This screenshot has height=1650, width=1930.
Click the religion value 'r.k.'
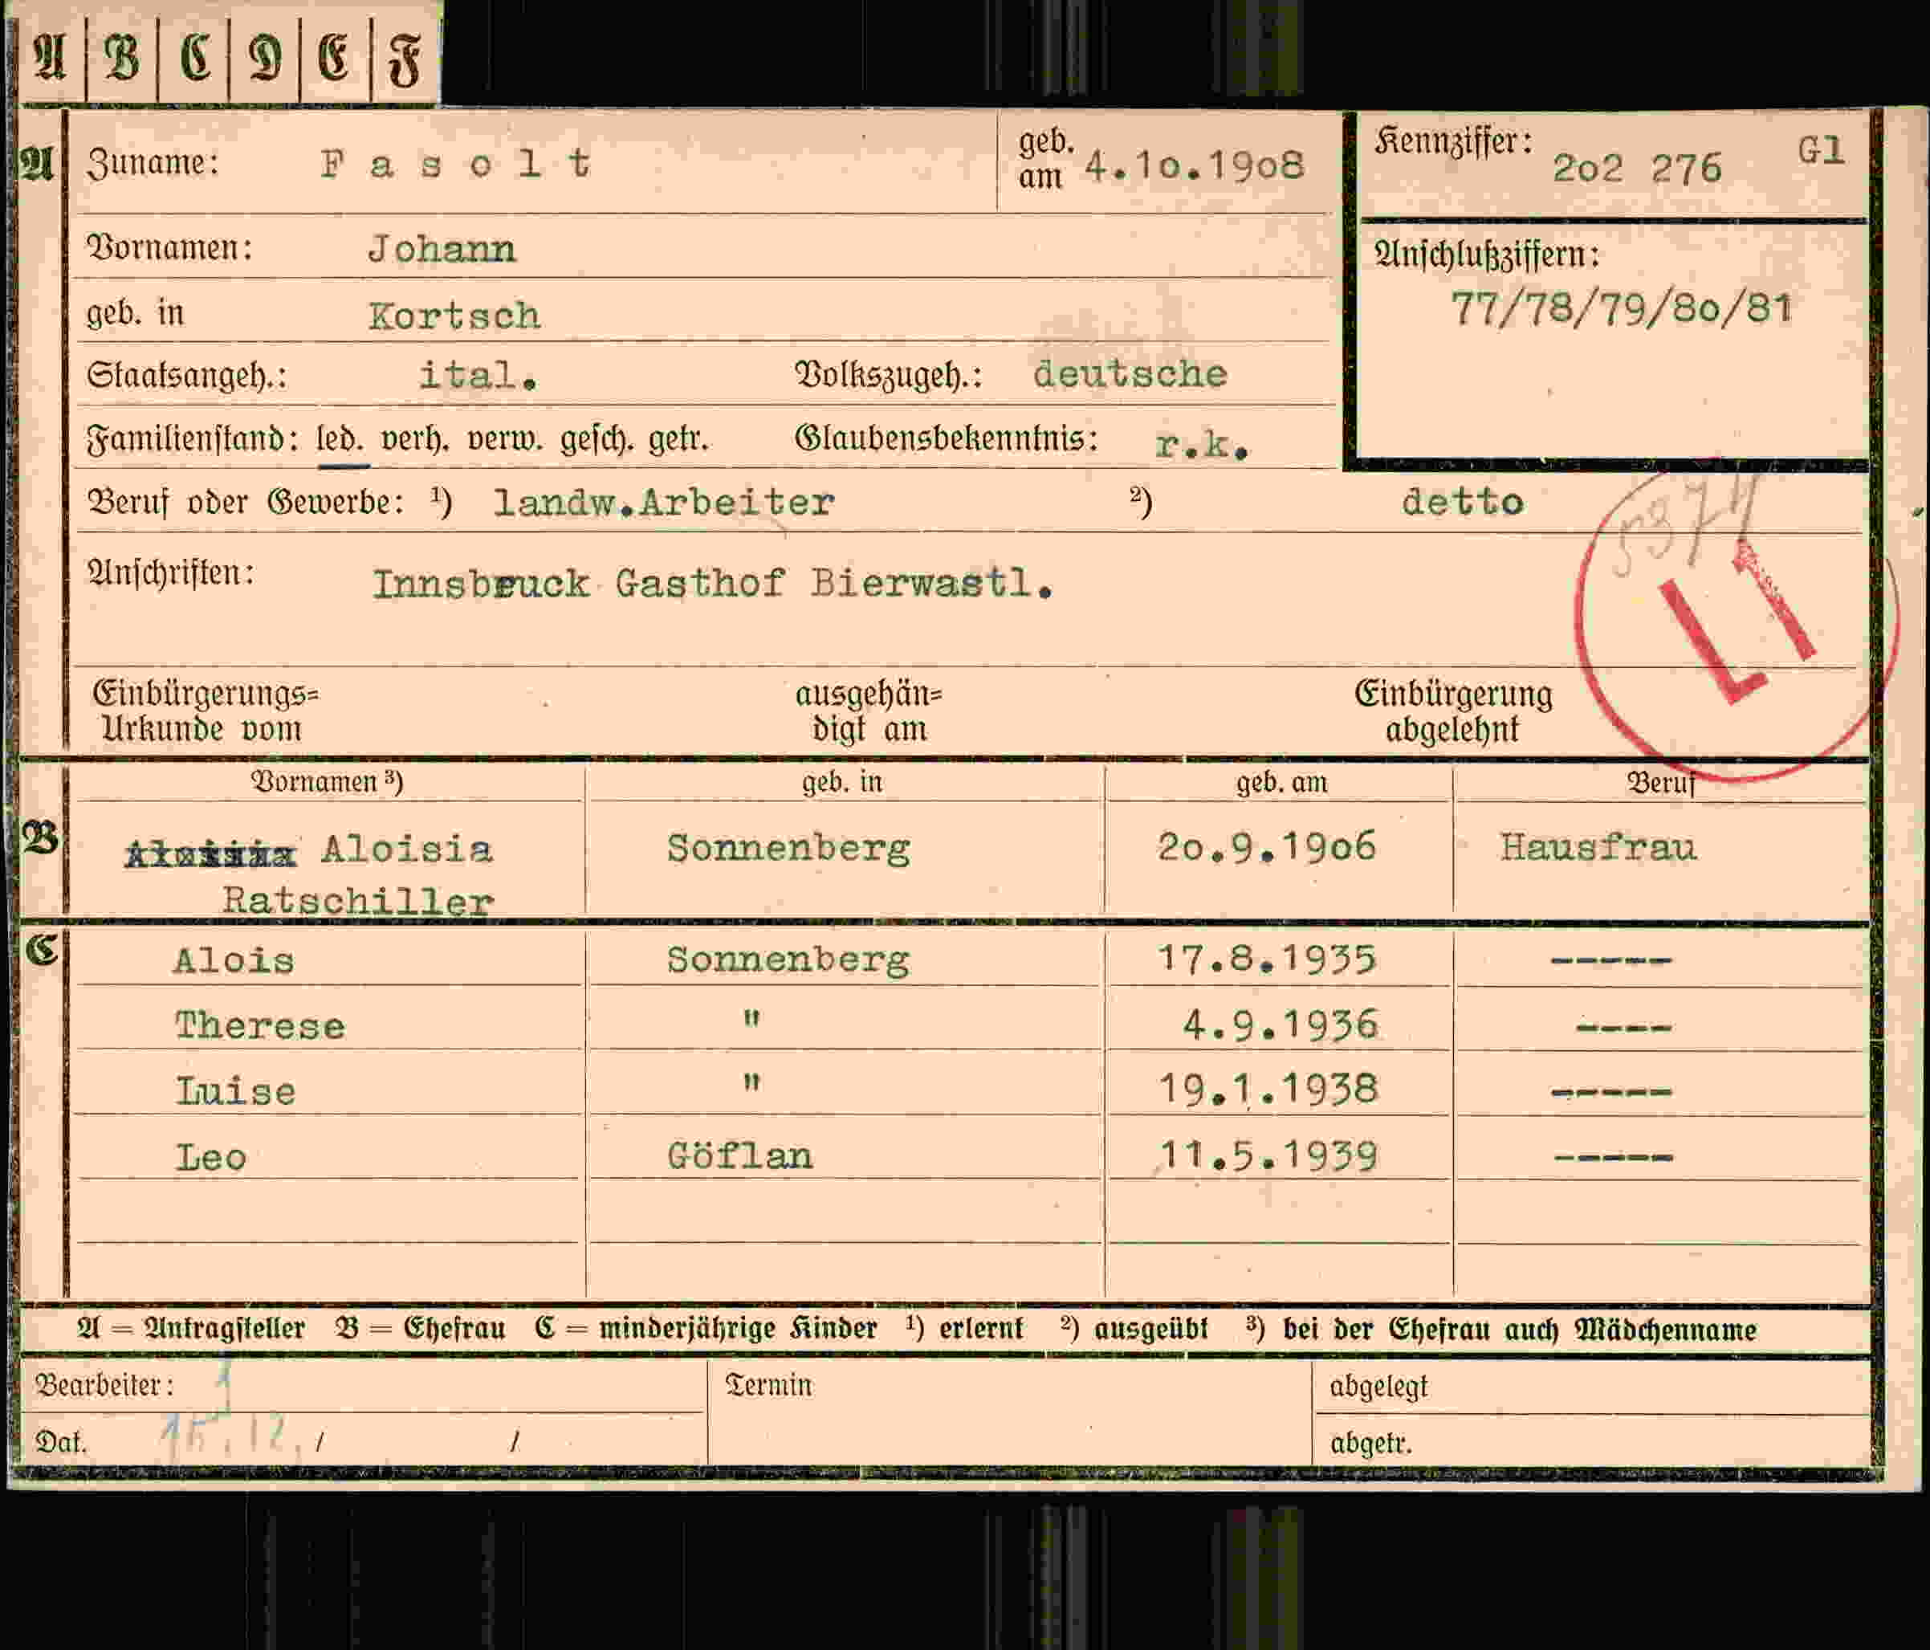click(x=1201, y=446)
